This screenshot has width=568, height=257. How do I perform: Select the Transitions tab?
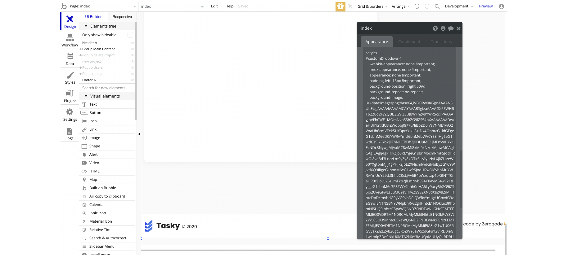[441, 41]
